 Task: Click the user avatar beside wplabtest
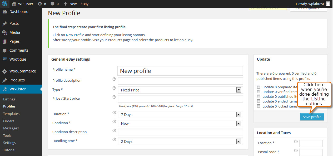click(x=328, y=4)
